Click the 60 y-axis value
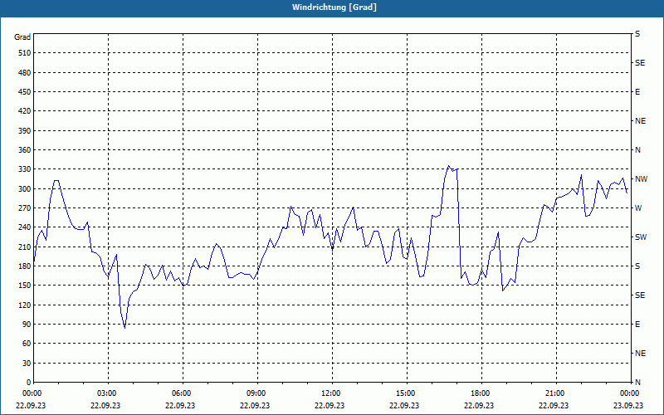This screenshot has width=664, height=415. 27,344
